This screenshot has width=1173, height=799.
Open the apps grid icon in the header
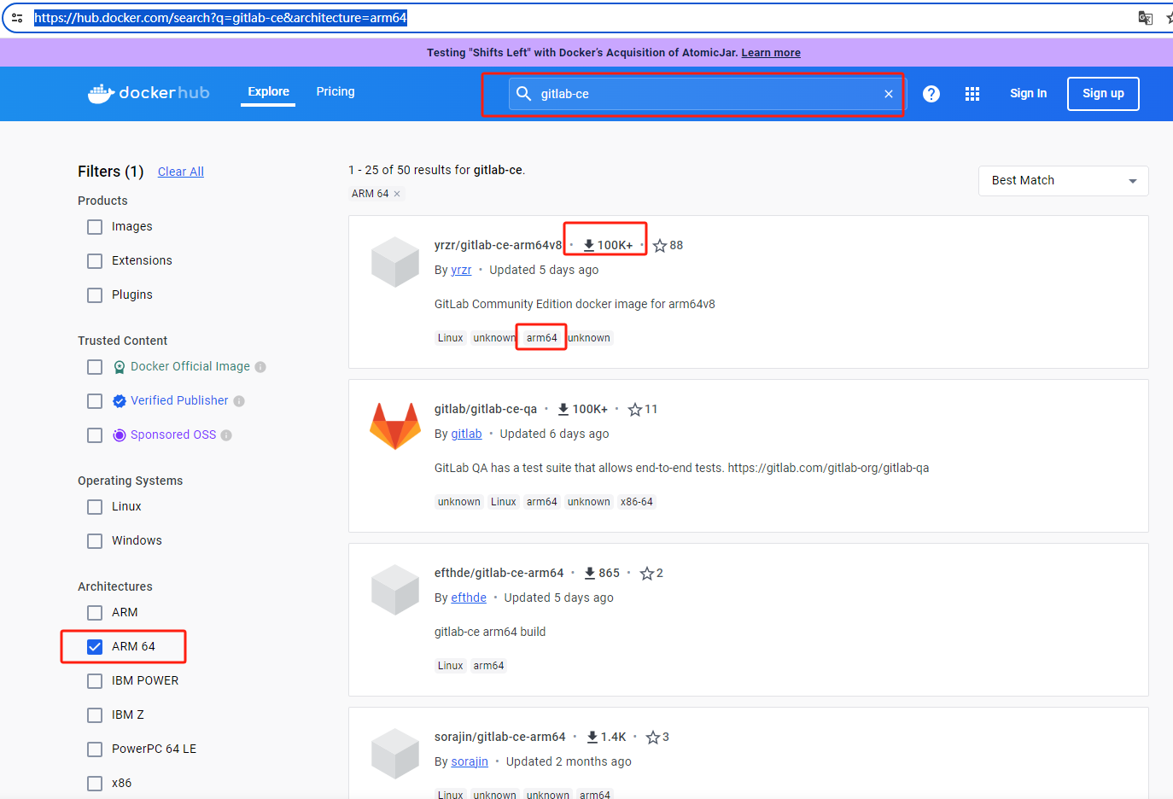click(x=972, y=94)
